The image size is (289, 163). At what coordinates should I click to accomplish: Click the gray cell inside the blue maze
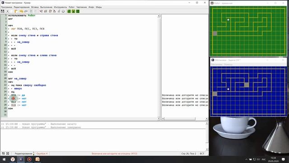246,85
